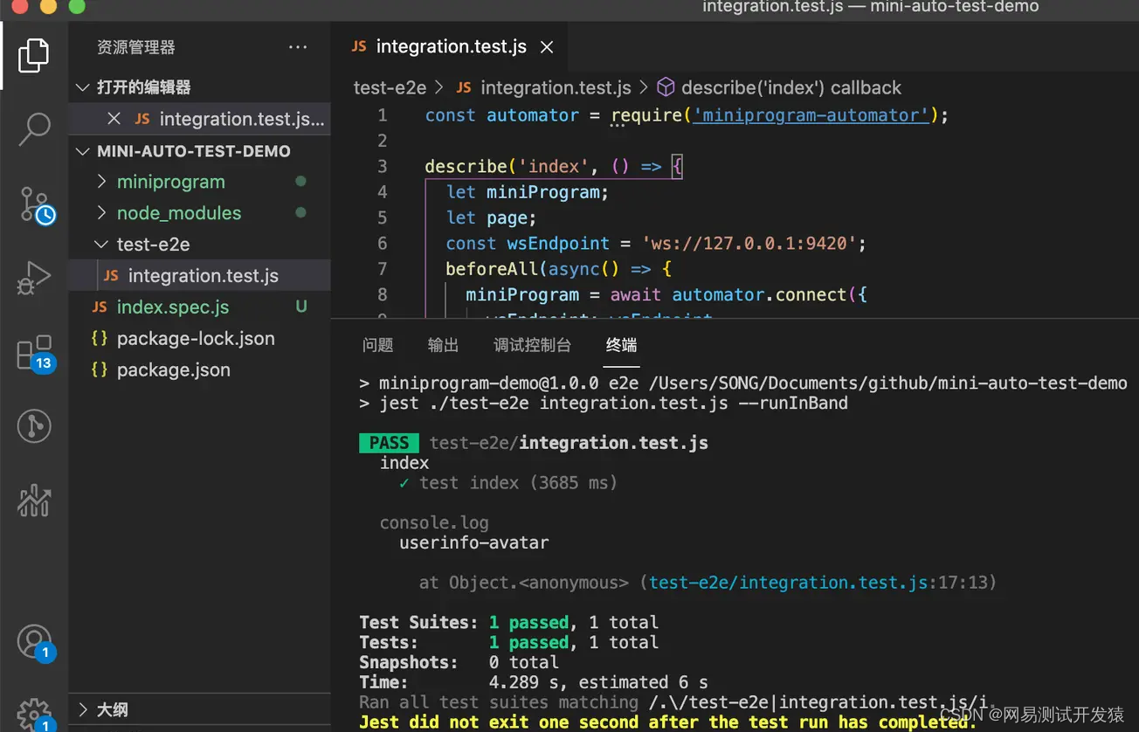Open the Explorer view in activity bar

pyautogui.click(x=33, y=56)
